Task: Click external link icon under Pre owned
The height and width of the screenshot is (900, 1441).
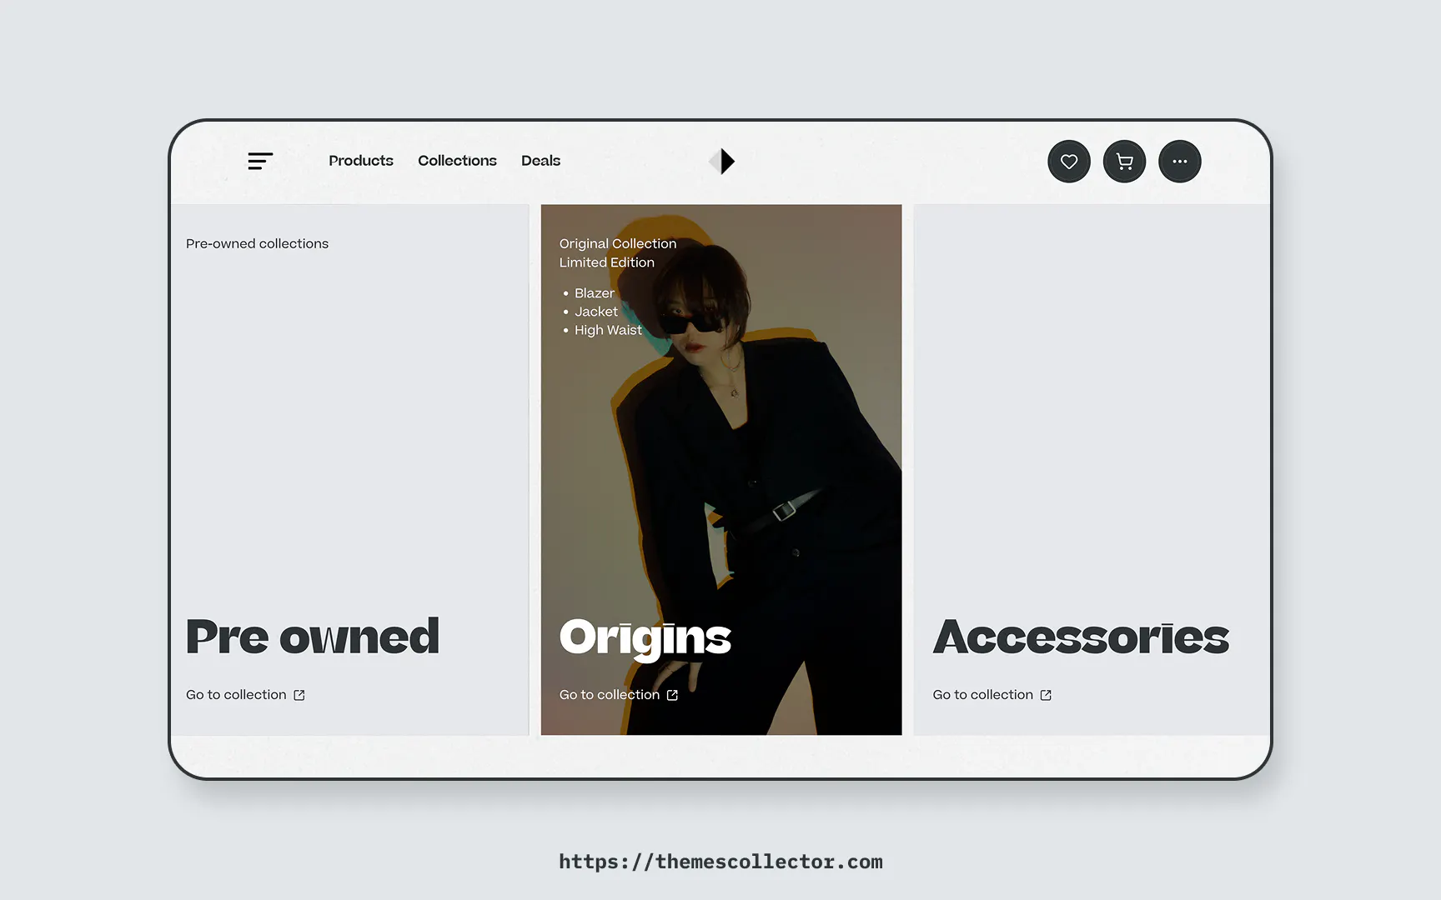Action: (x=299, y=695)
